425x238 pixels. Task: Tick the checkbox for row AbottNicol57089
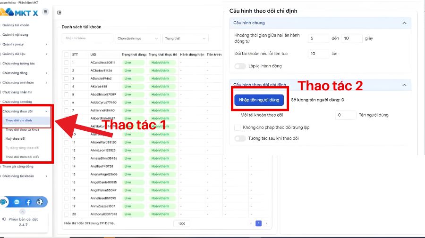pyautogui.click(x=67, y=95)
